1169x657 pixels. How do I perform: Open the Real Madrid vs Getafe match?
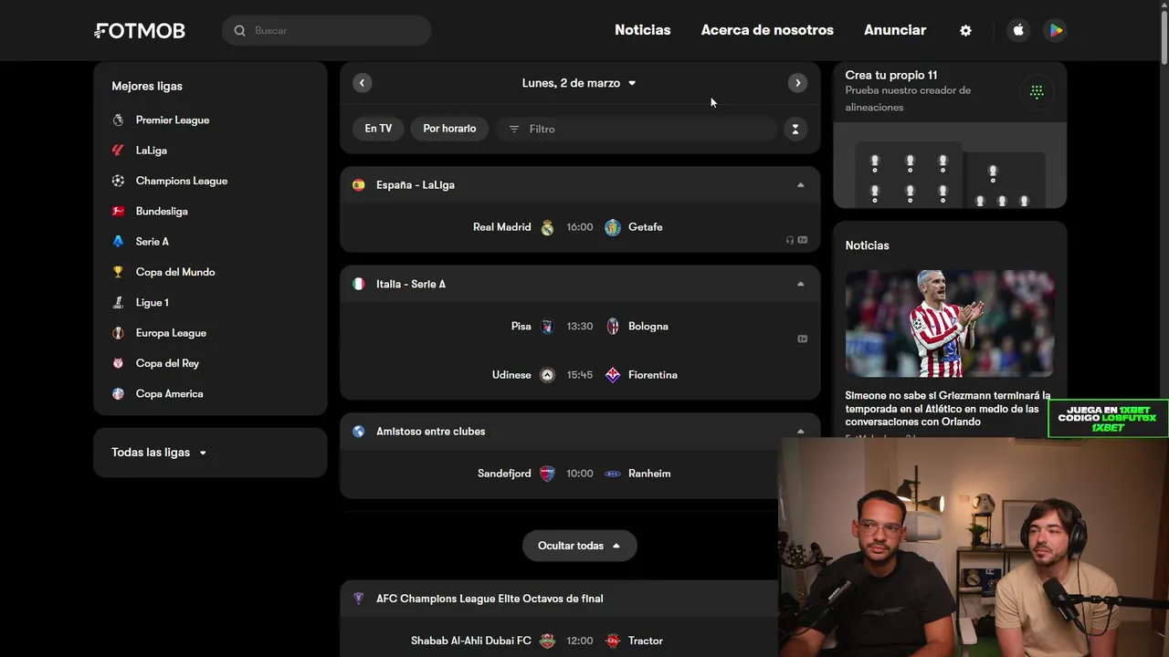point(580,227)
